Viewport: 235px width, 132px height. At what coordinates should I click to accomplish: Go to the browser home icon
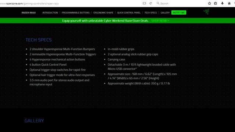[229, 3]
